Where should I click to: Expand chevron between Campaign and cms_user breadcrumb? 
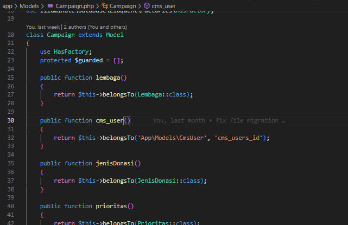tap(140, 6)
